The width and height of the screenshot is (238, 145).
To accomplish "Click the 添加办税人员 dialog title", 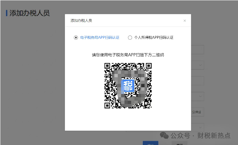I will point(81,21).
